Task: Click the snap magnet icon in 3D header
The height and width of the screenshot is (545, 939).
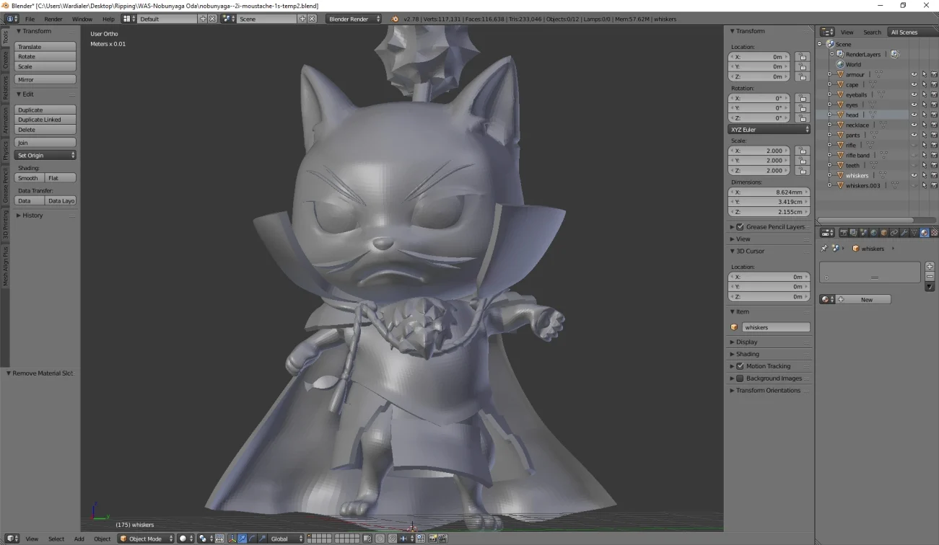Action: [x=393, y=539]
